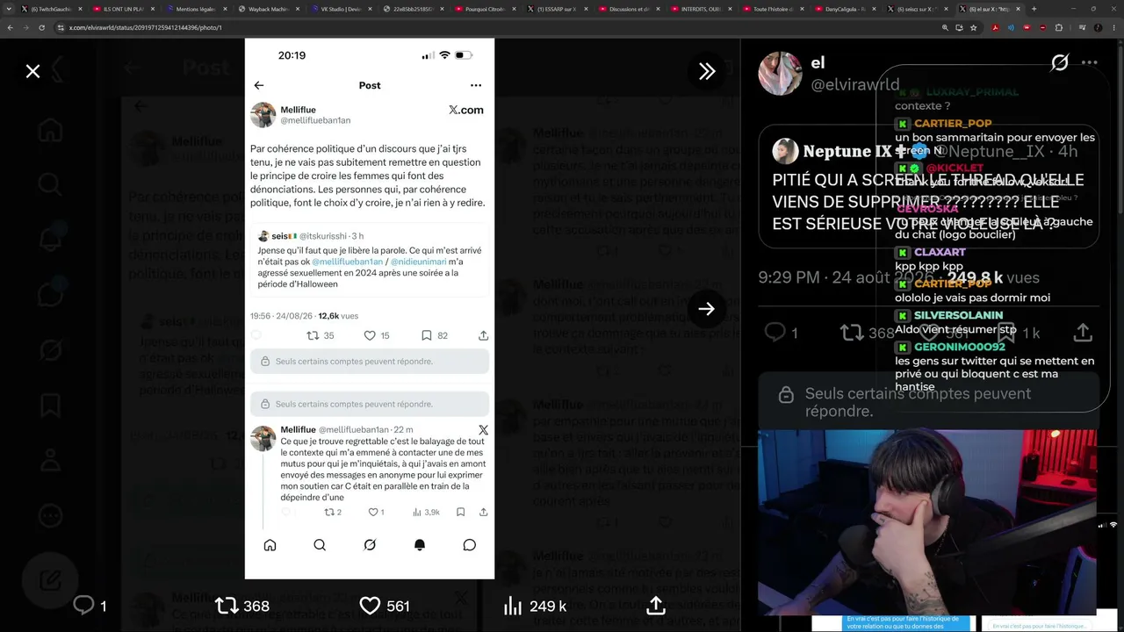Switch to the Wayback Machine tab
Viewport: 1124px width, 632px height.
click(x=269, y=9)
